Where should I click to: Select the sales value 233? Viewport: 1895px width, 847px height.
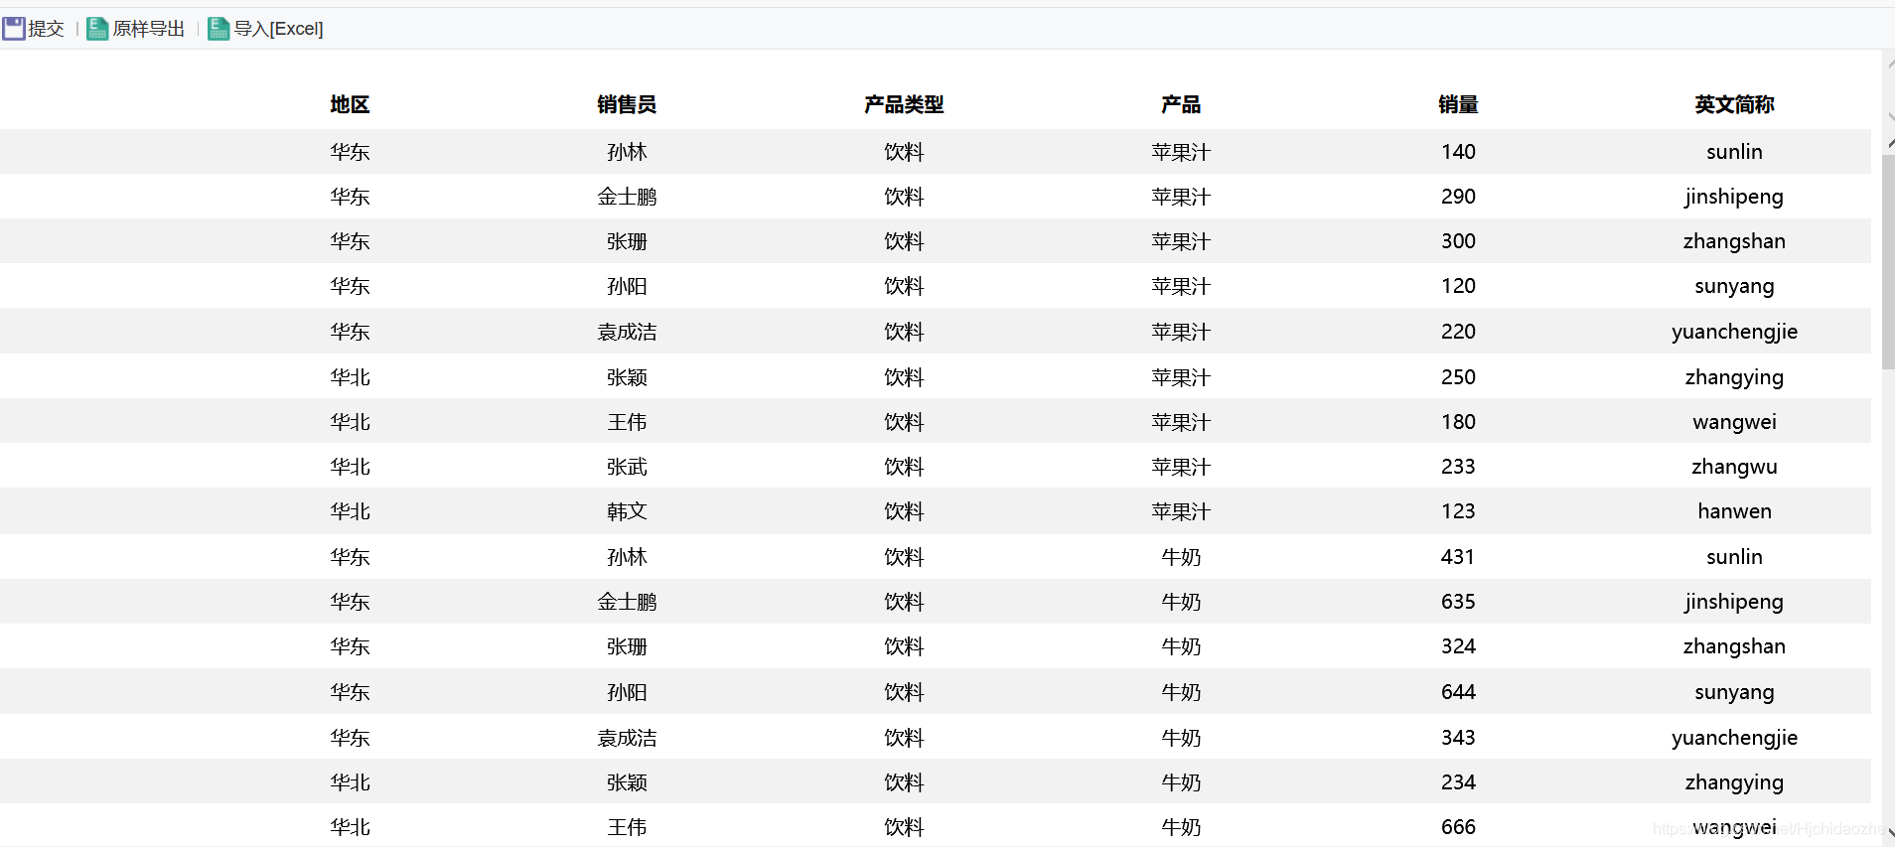pos(1458,467)
